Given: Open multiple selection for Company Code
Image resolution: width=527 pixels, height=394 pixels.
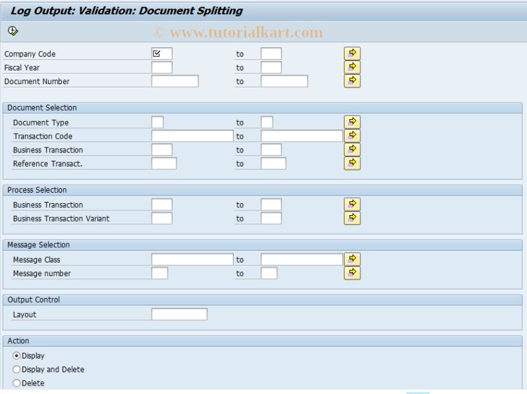Looking at the screenshot, I should (x=353, y=53).
